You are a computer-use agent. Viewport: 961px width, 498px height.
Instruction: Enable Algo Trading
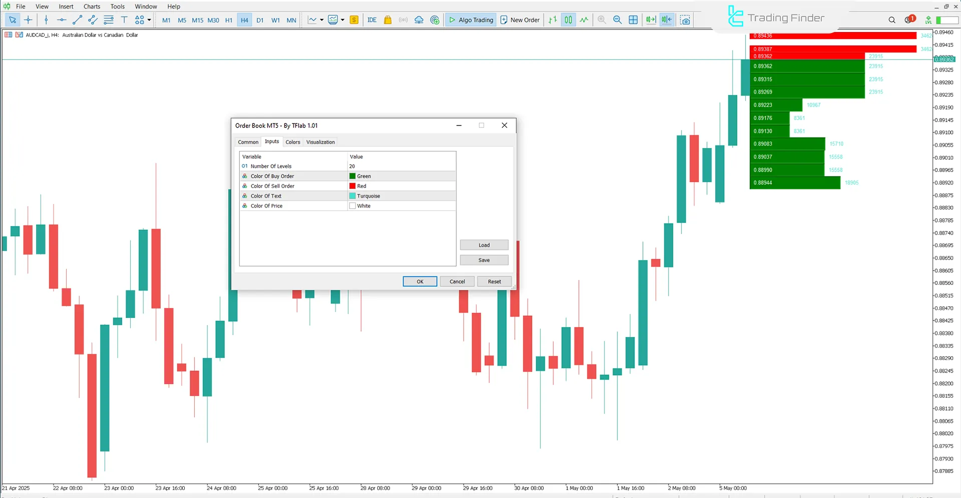(x=470, y=20)
